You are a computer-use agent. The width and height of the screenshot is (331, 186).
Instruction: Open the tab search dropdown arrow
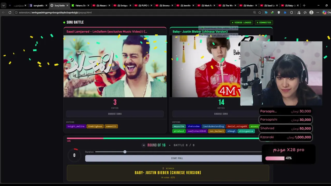coord(3,5)
